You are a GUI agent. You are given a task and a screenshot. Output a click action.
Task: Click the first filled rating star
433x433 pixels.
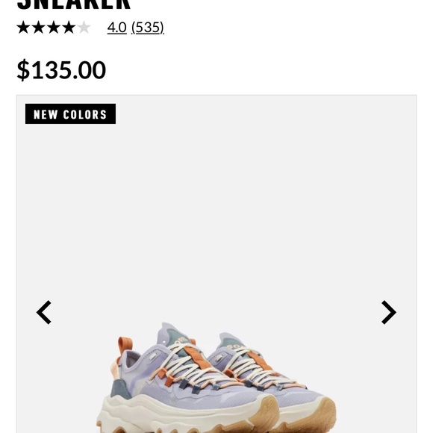pyautogui.click(x=23, y=28)
